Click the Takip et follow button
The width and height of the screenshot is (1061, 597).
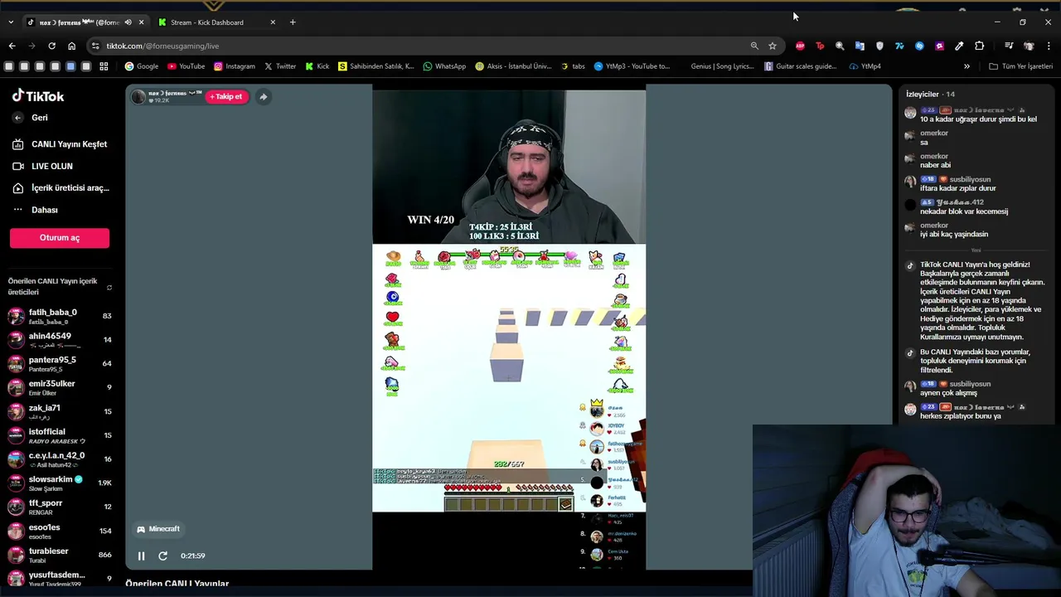226,96
